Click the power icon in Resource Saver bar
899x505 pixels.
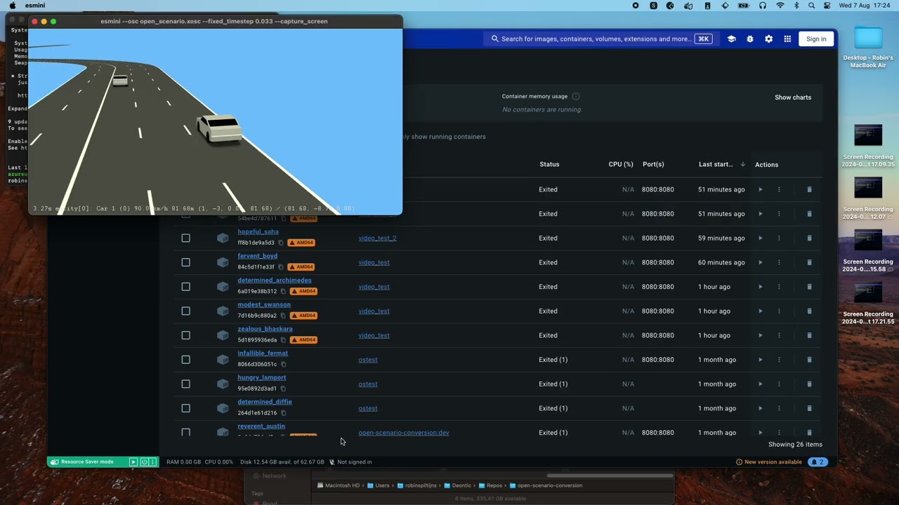[x=144, y=462]
